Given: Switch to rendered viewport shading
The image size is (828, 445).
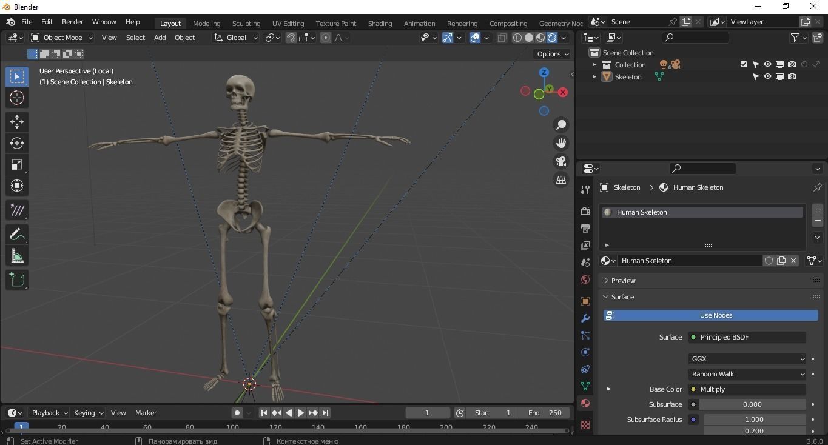Looking at the screenshot, I should pyautogui.click(x=552, y=38).
